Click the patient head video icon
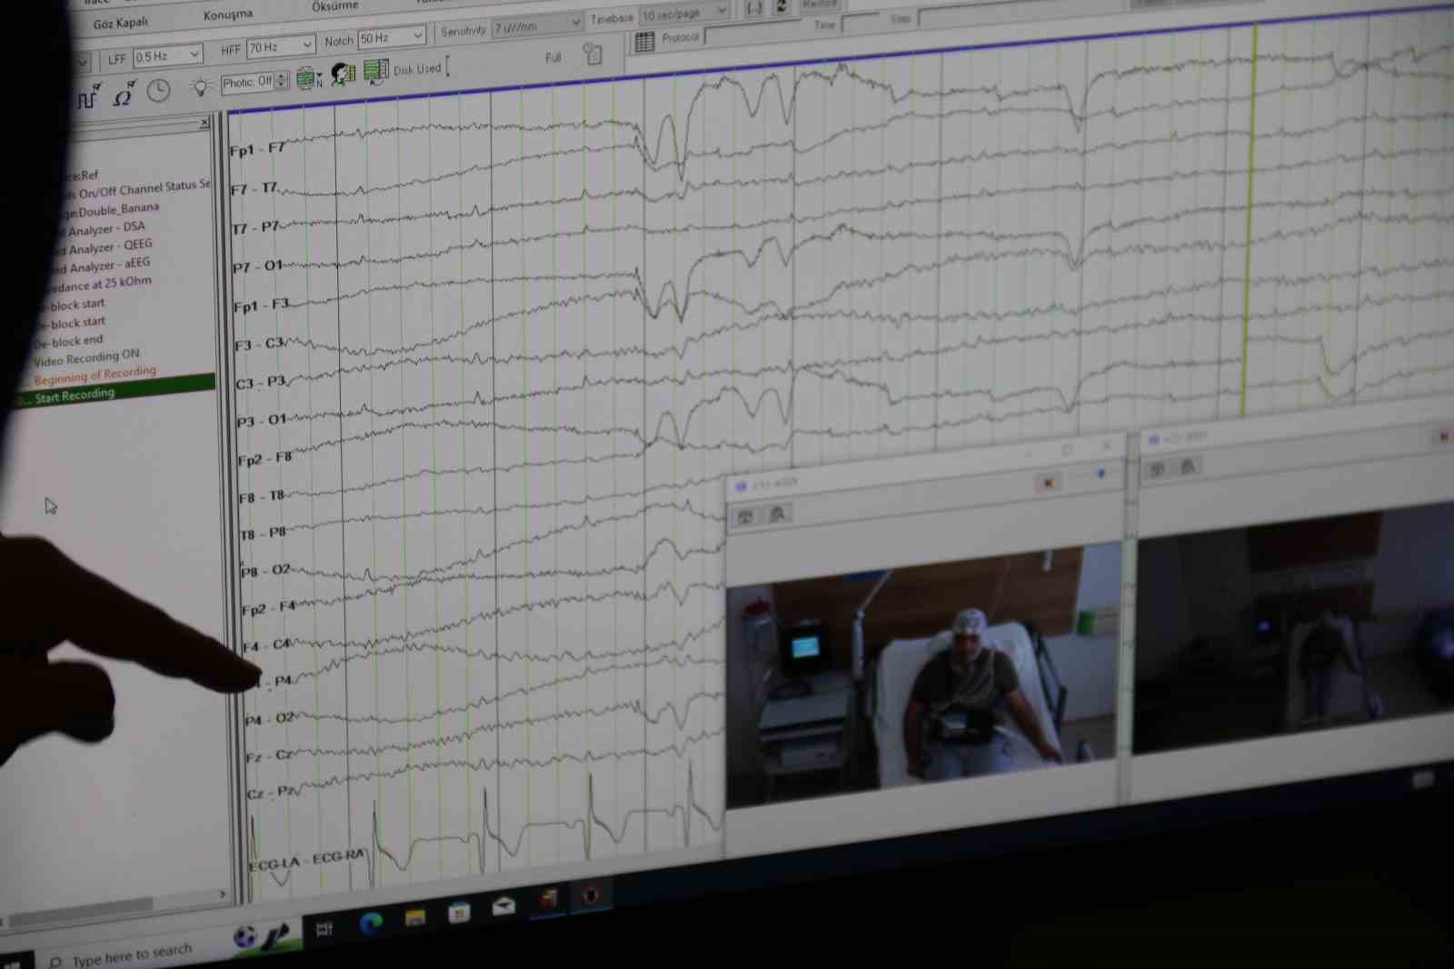 click(343, 75)
